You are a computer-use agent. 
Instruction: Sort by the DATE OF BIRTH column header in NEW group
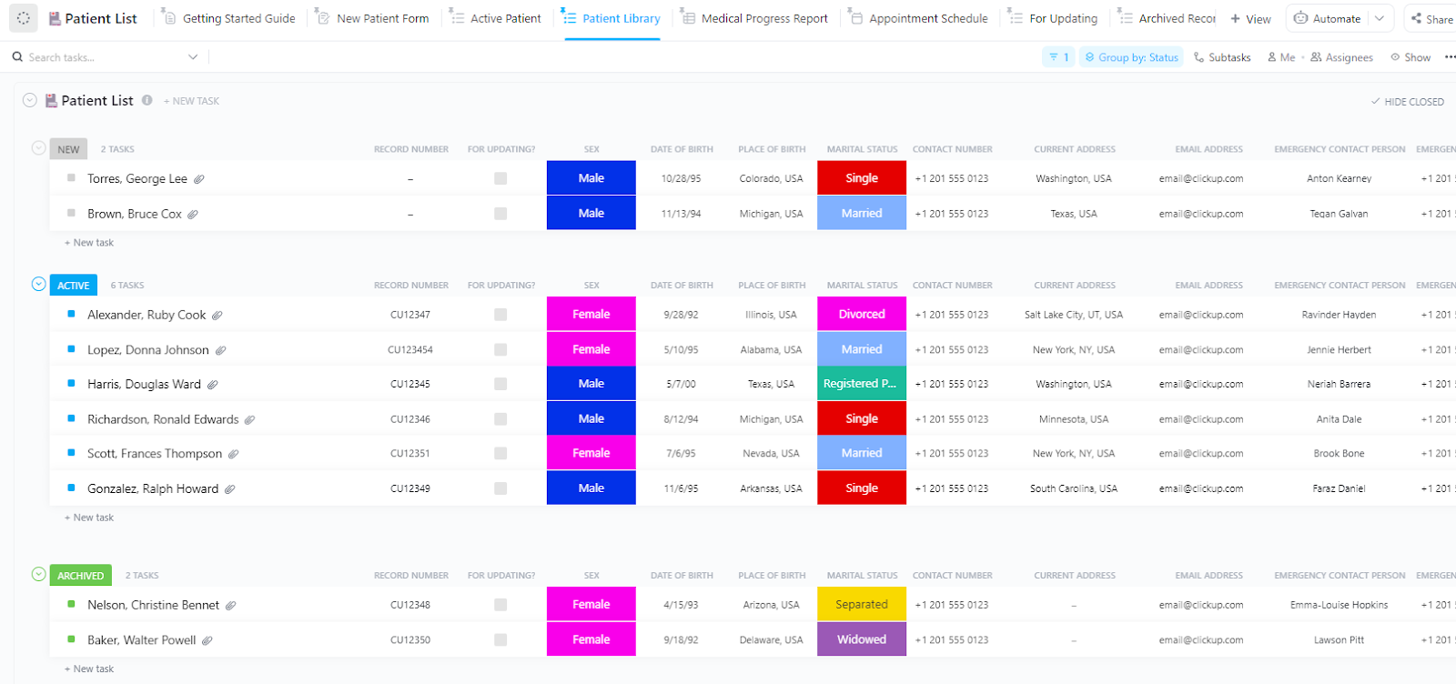pyautogui.click(x=682, y=149)
